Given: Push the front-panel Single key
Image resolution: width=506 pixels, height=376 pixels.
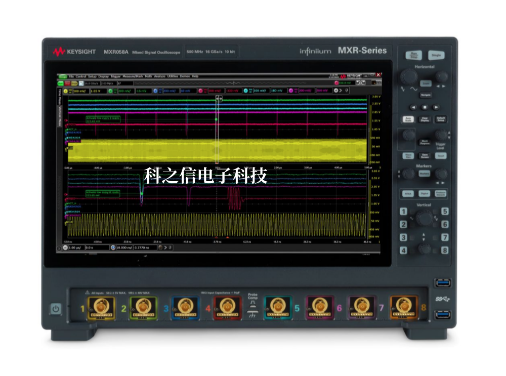Looking at the screenshot, I should [436, 55].
